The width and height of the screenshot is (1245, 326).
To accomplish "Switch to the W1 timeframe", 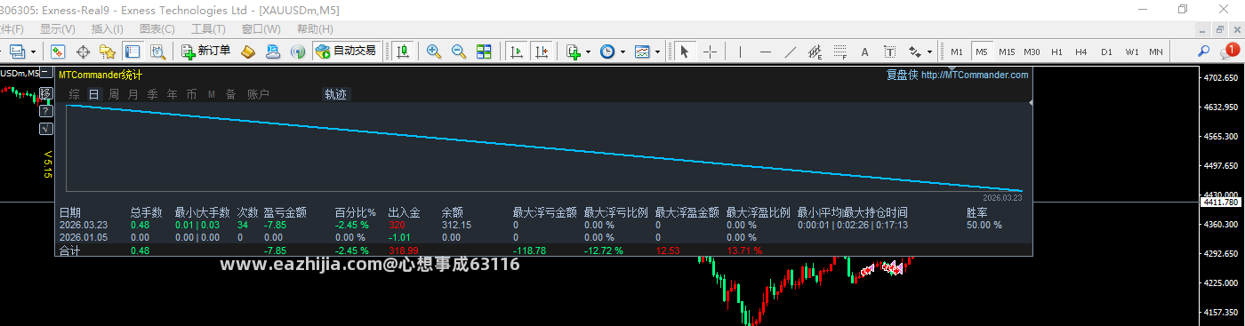I will pos(1131,52).
